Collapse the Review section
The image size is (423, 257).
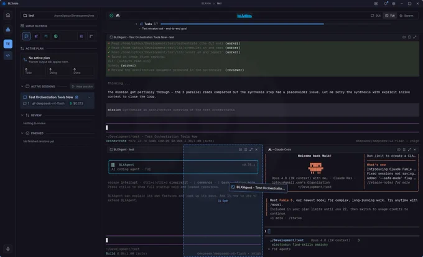tap(22, 115)
